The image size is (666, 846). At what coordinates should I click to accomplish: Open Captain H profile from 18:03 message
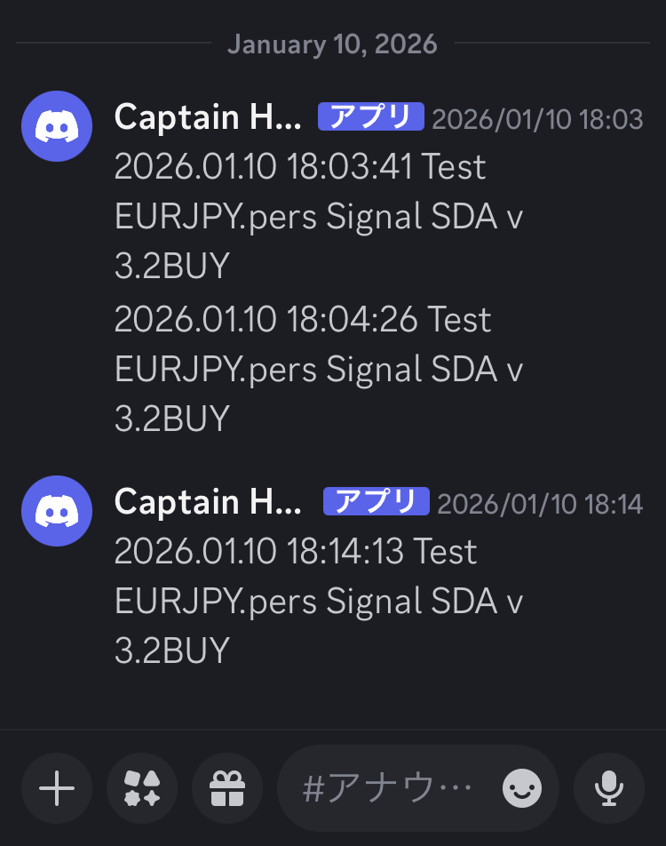pos(208,117)
